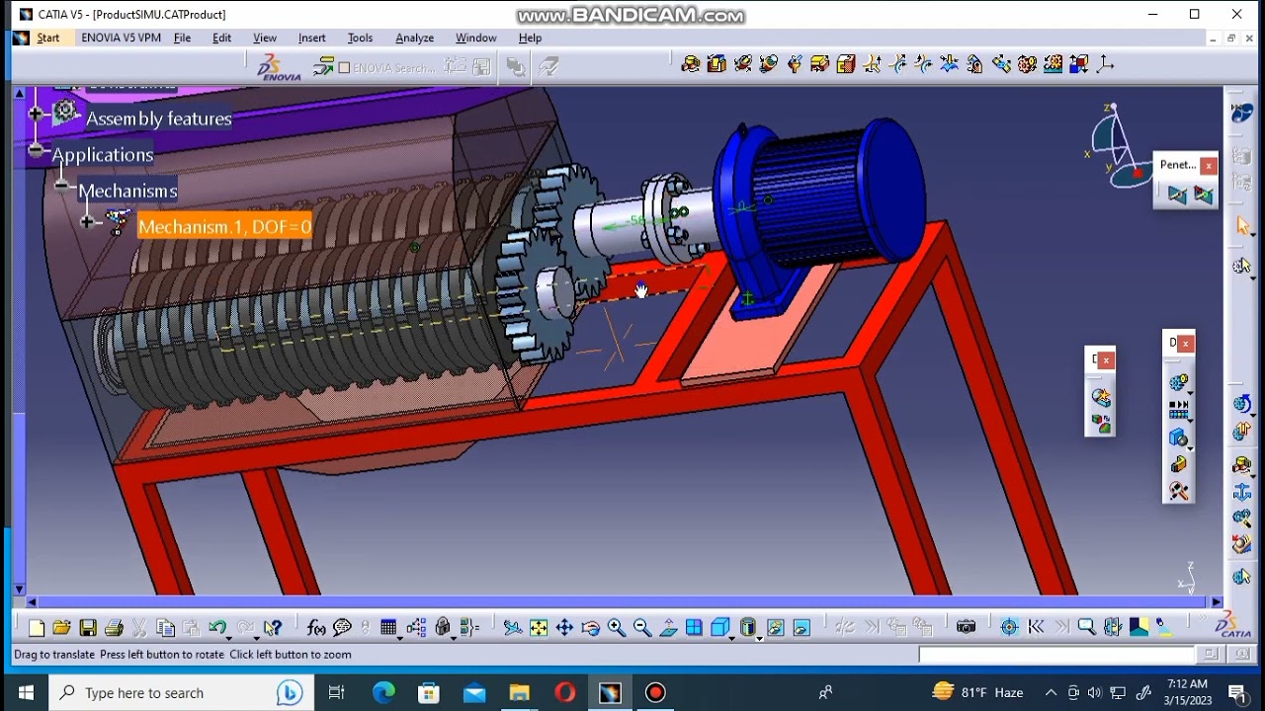
Task: Click the Select arrow tool in right toolbar
Action: click(1243, 227)
